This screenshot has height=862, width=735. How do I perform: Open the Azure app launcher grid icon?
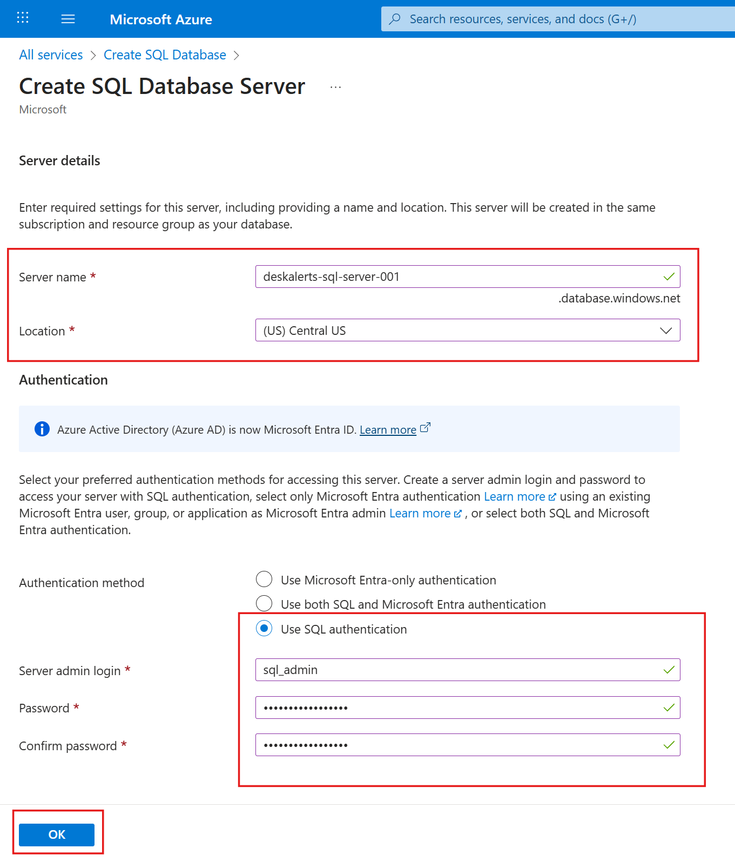pos(23,18)
